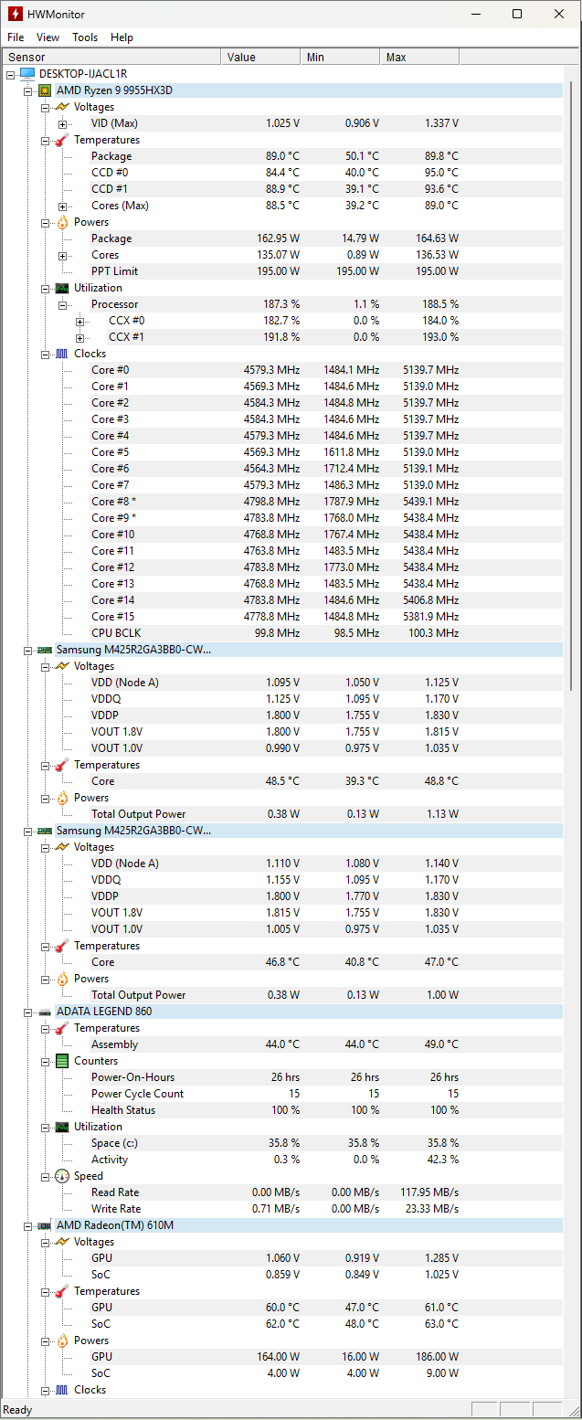Expand the CCX #0 utilization node

[x=79, y=321]
